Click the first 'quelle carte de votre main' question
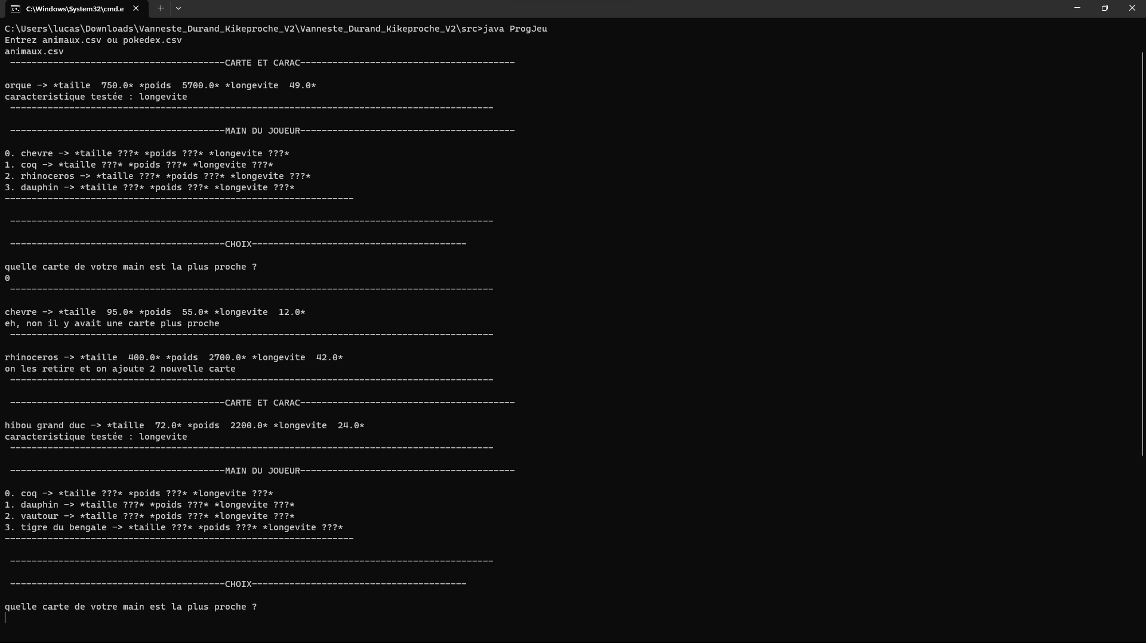The image size is (1146, 643). coord(131,267)
